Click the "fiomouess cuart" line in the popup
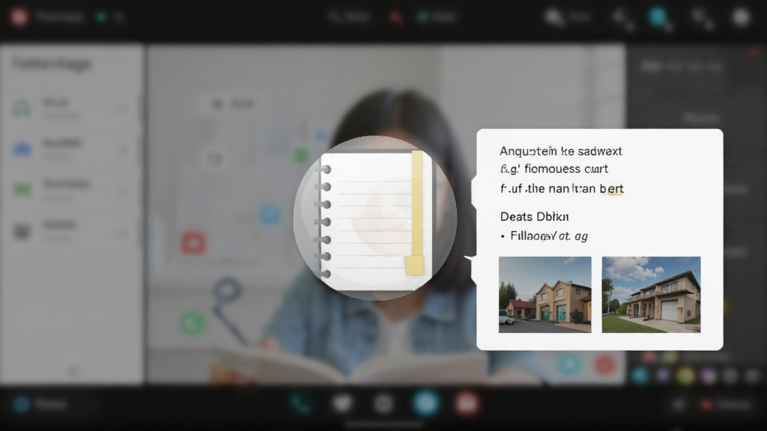The height and width of the screenshot is (431, 767). click(554, 169)
